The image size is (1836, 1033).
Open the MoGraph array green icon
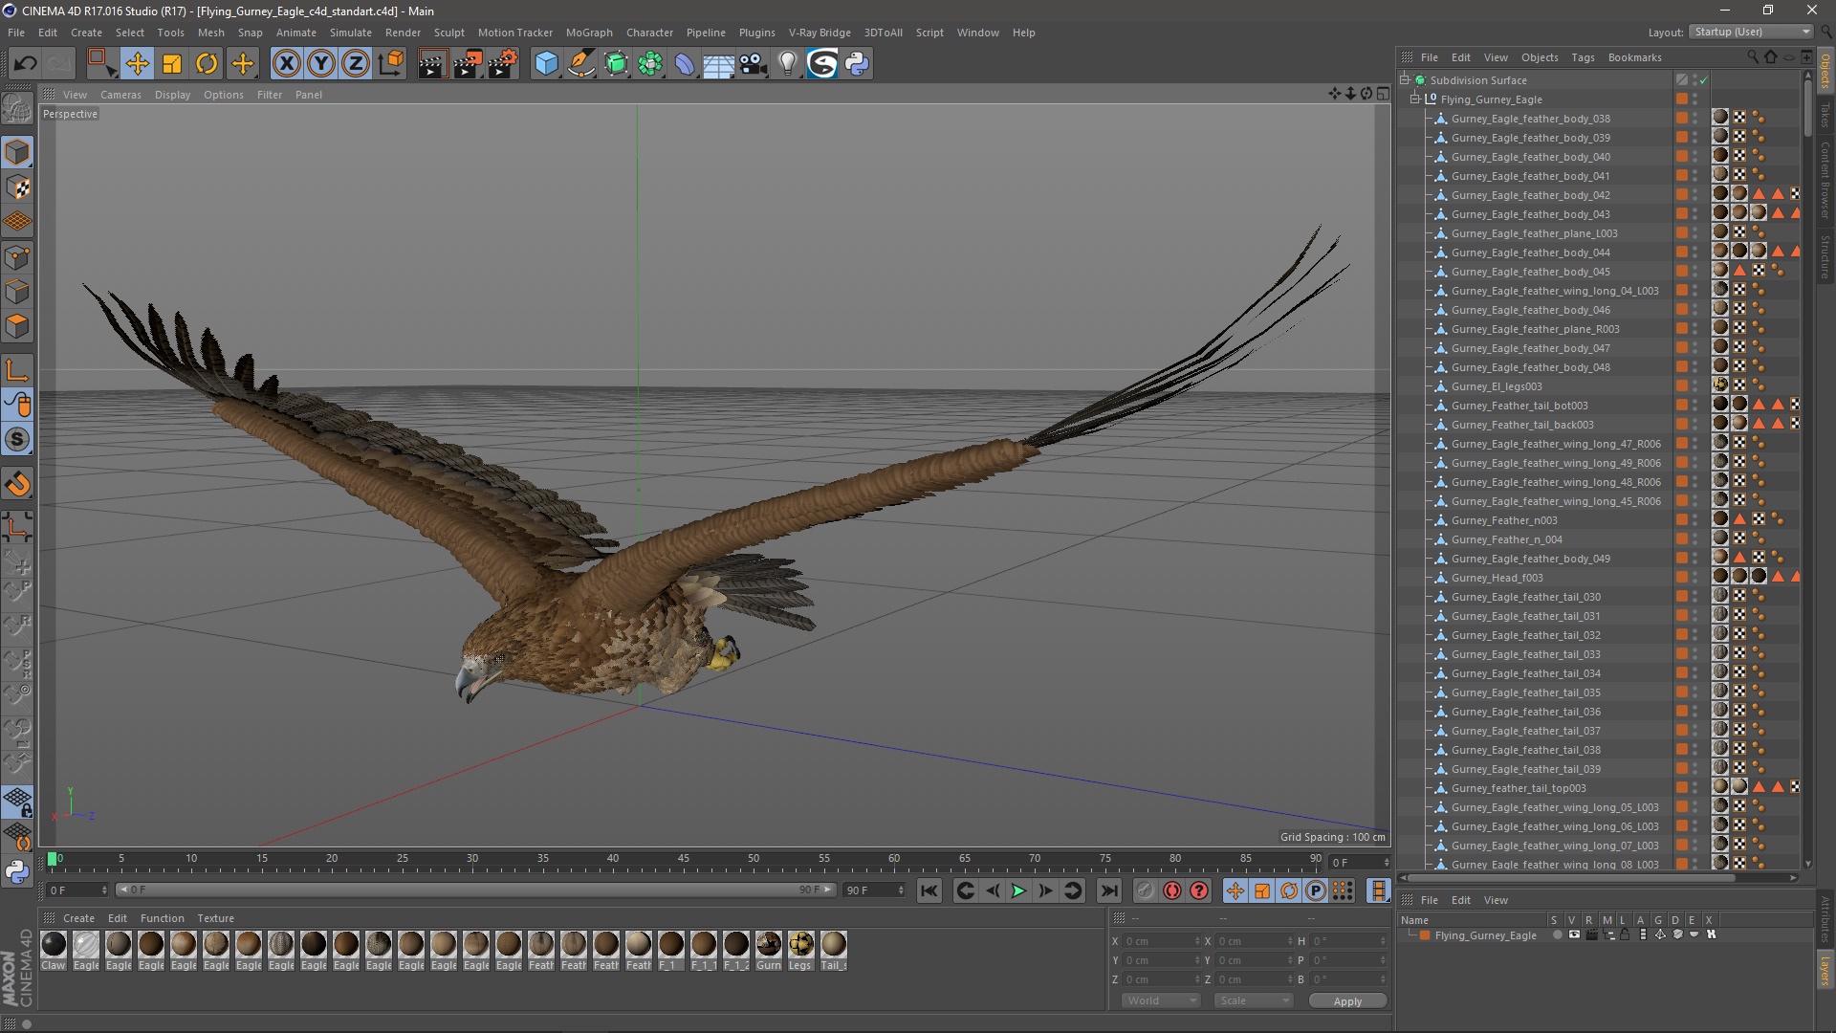[x=651, y=64]
